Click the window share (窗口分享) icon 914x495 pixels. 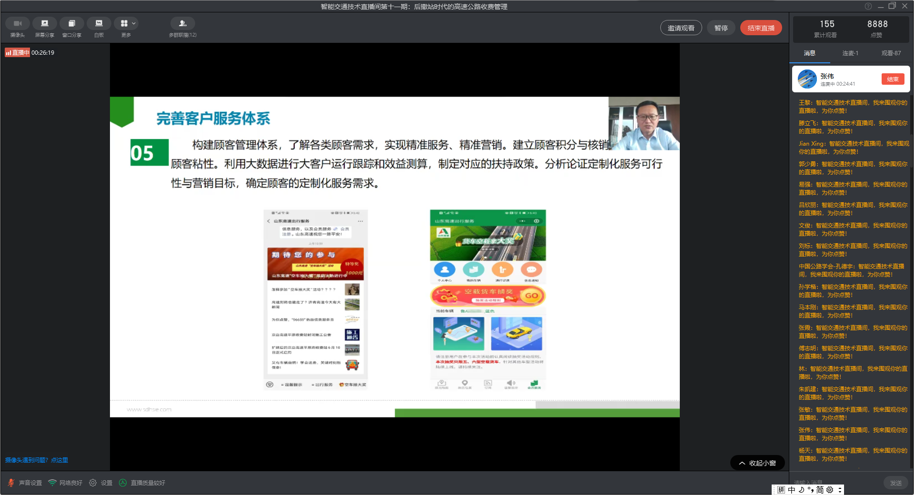72,24
